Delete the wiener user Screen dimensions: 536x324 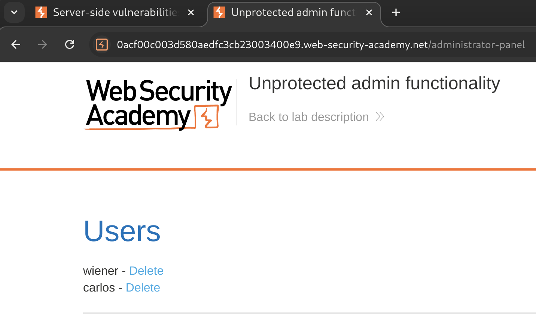146,271
